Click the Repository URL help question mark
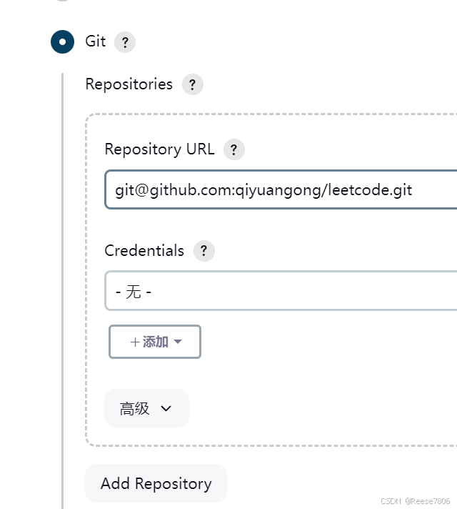The width and height of the screenshot is (457, 509). [x=233, y=149]
